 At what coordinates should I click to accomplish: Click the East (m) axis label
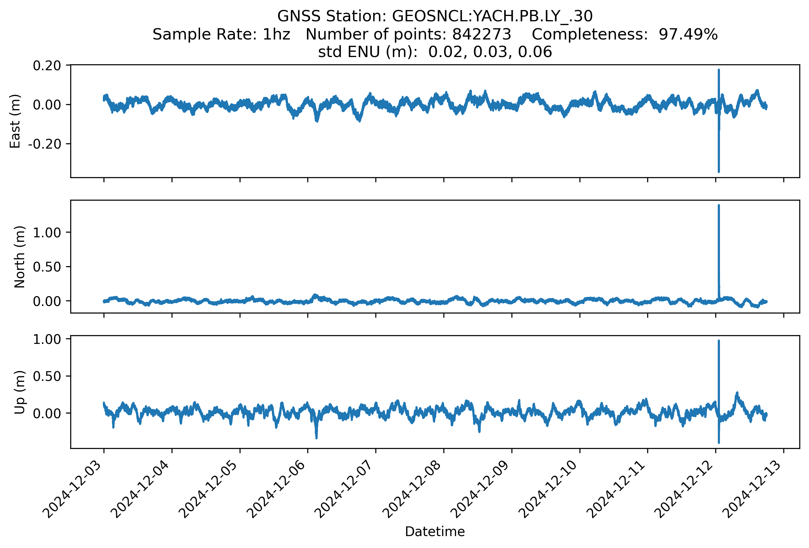click(15, 121)
